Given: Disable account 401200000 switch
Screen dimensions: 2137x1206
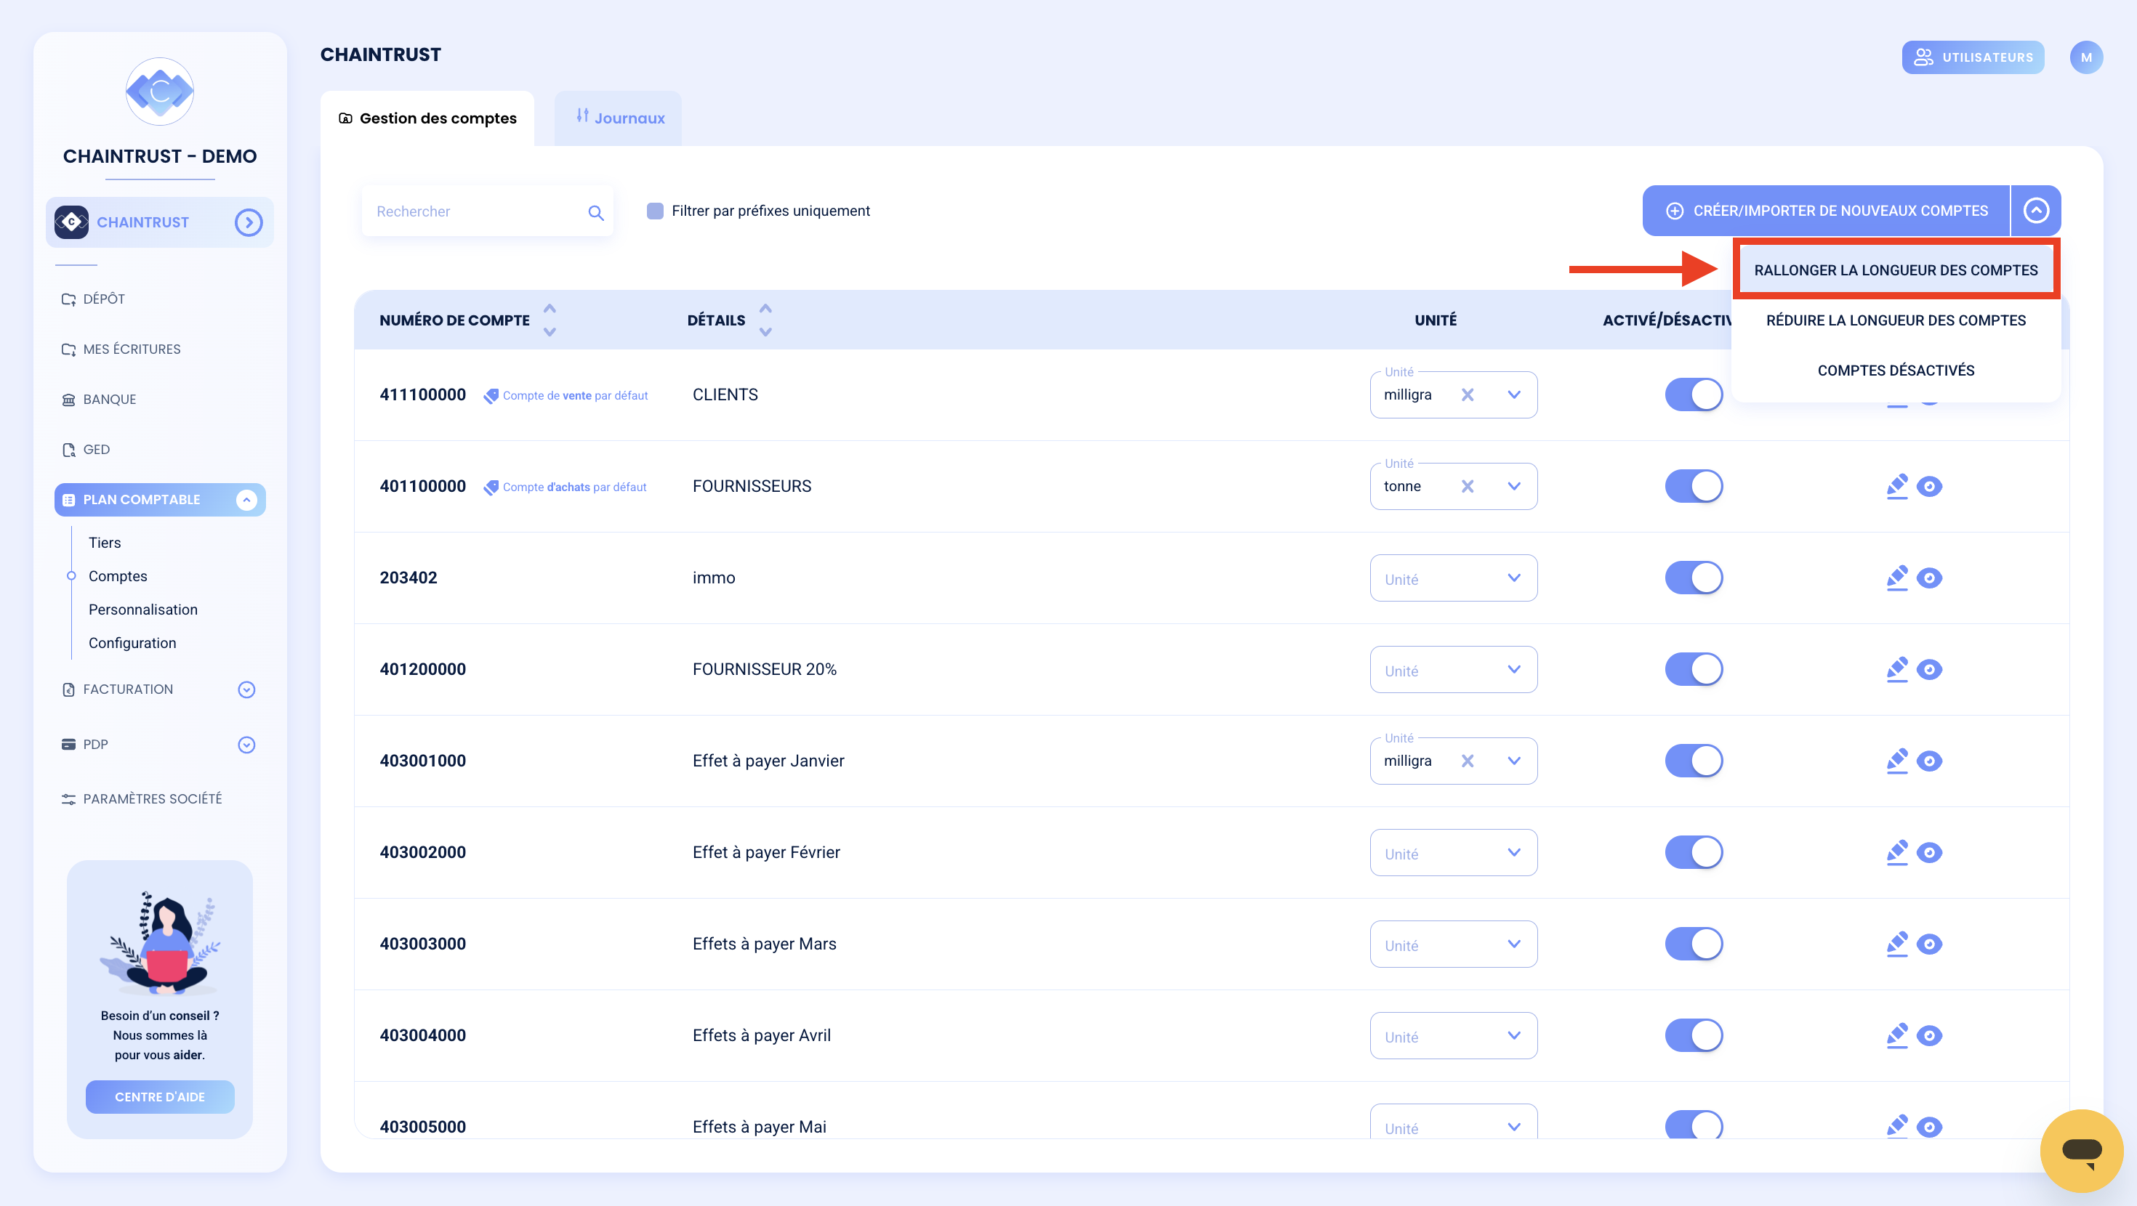Looking at the screenshot, I should coord(1693,668).
